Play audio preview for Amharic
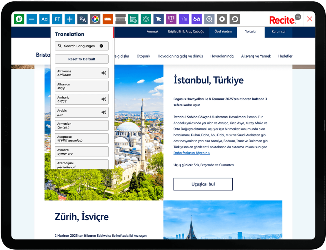This screenshot has height=250, width=326. click(x=104, y=99)
